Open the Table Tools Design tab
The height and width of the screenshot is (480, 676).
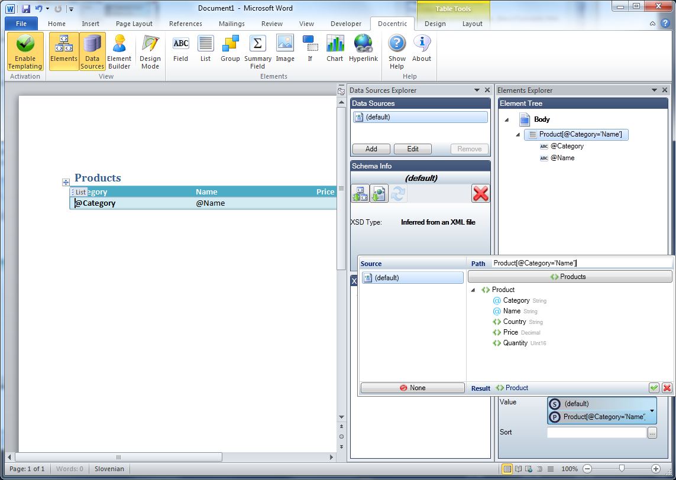click(435, 24)
